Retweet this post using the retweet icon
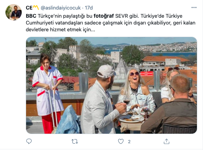 75,141
